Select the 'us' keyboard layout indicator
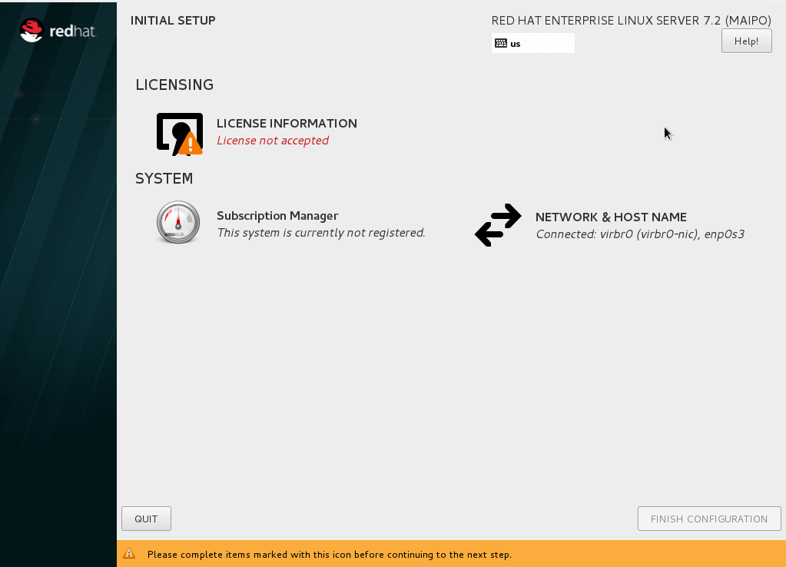This screenshot has width=786, height=567. (x=533, y=43)
